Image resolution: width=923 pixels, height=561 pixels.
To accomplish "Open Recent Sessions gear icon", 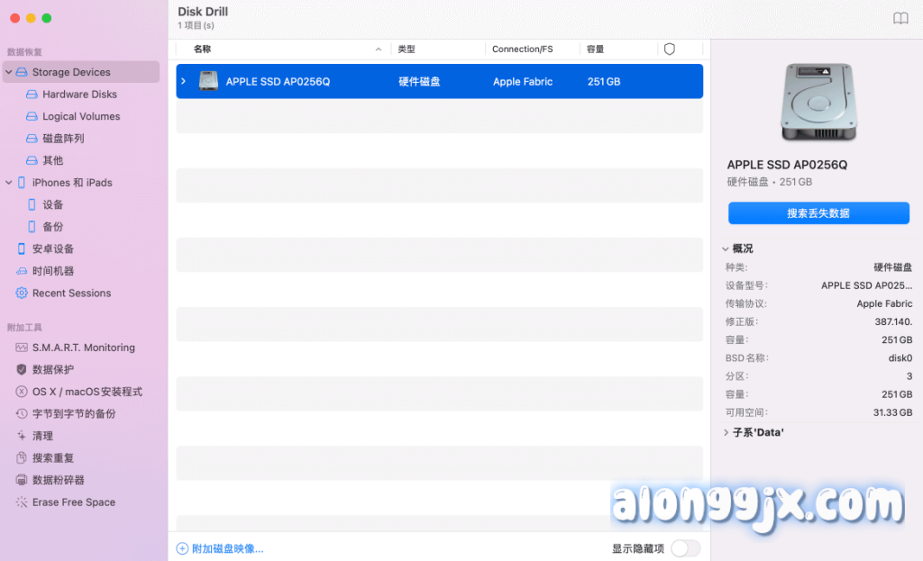I will [22, 294].
